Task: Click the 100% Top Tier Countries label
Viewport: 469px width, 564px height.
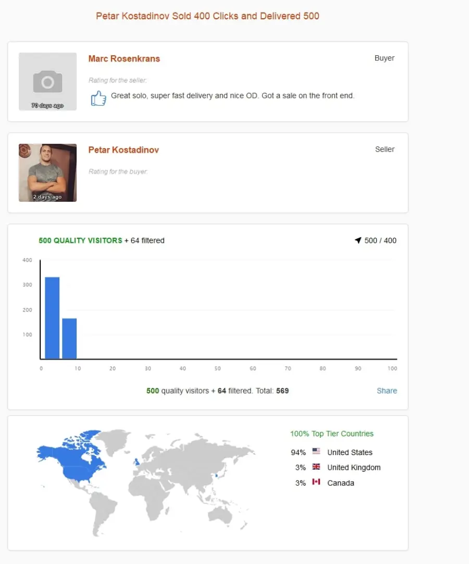Action: 331,434
